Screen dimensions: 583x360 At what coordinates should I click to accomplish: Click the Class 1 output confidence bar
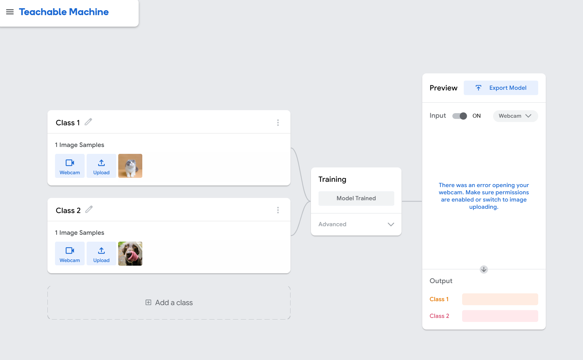500,299
